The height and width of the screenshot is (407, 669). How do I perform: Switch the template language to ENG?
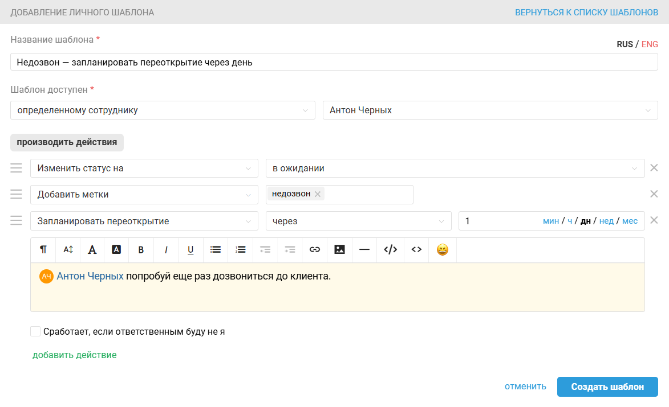(x=650, y=44)
